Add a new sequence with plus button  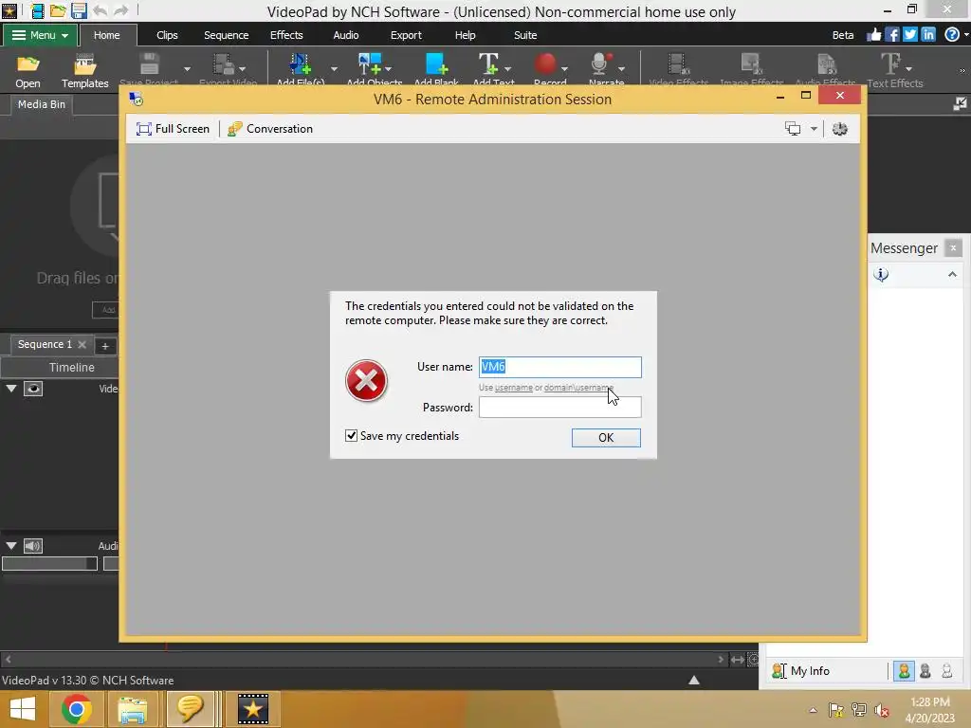tap(105, 345)
